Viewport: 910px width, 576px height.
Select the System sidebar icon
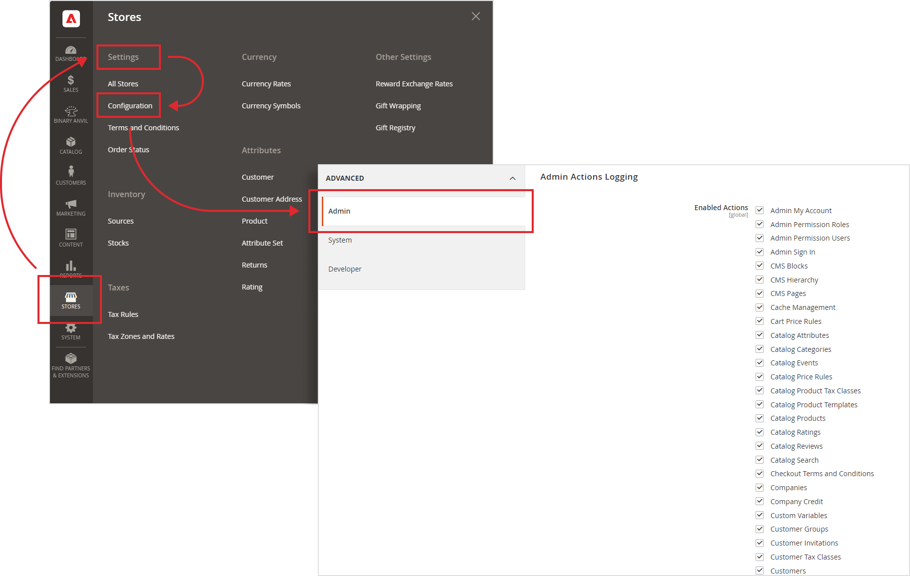(70, 331)
